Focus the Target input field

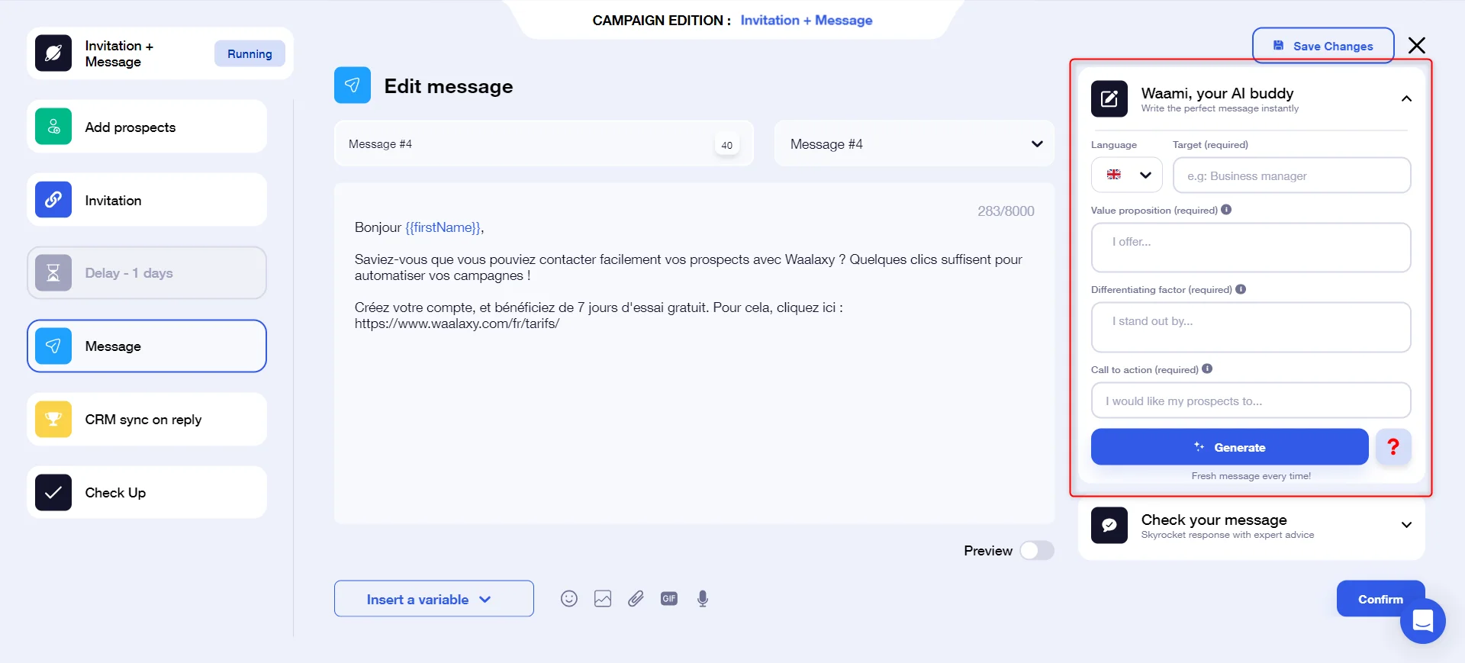pyautogui.click(x=1292, y=175)
